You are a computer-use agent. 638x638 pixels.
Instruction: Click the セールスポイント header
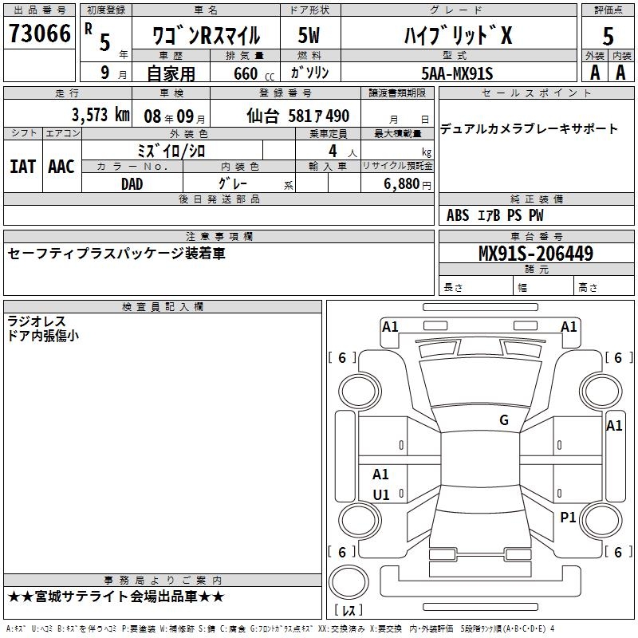click(x=536, y=93)
